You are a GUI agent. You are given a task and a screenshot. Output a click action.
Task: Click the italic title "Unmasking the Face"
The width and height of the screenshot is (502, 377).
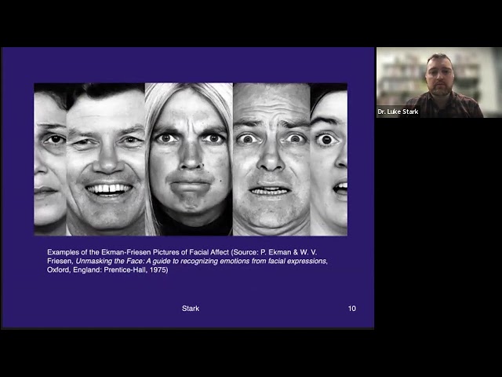click(x=109, y=261)
